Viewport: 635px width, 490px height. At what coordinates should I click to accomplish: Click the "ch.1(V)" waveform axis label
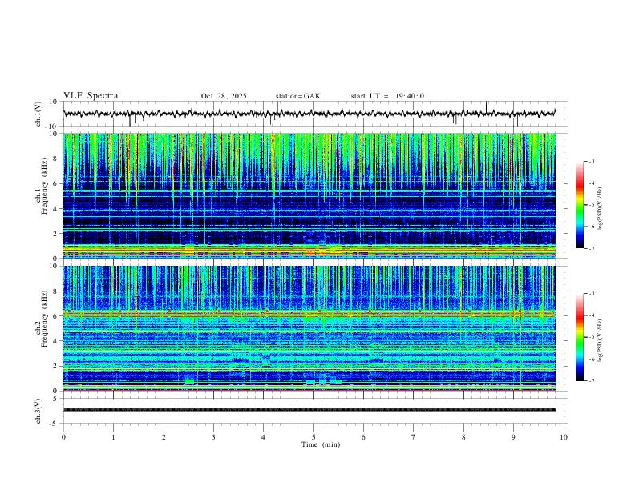[38, 114]
